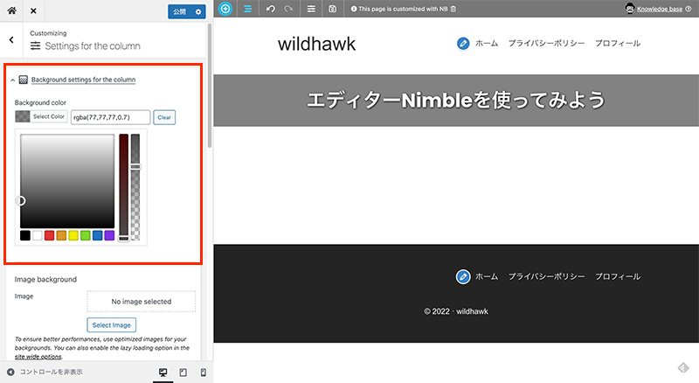This screenshot has height=383, width=699.
Task: Click the blue add section plus icon
Action: [x=225, y=9]
